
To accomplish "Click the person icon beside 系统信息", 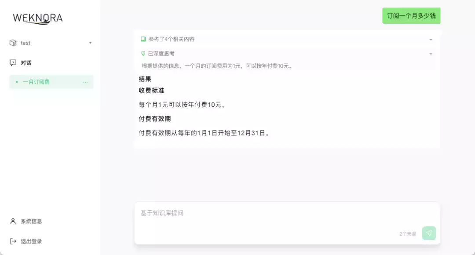I will 13,221.
